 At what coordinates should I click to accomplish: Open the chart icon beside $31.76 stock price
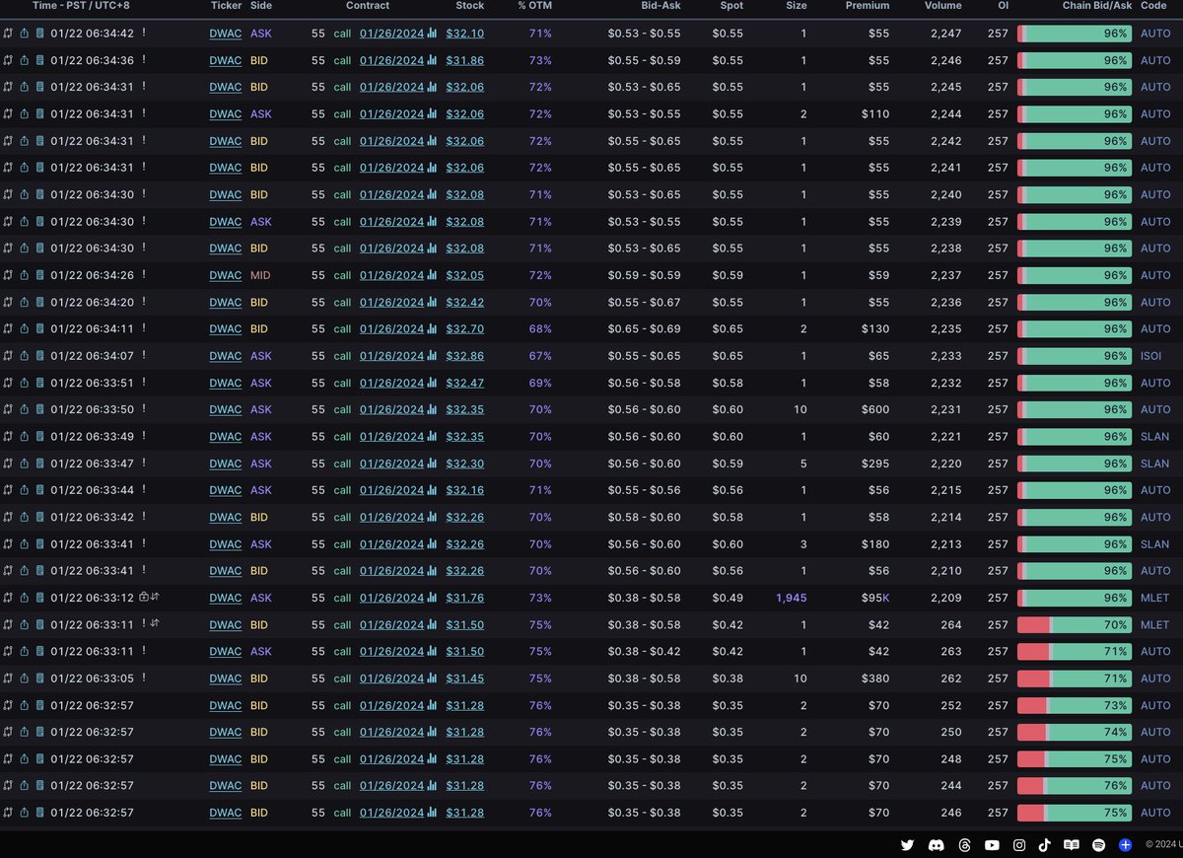432,598
